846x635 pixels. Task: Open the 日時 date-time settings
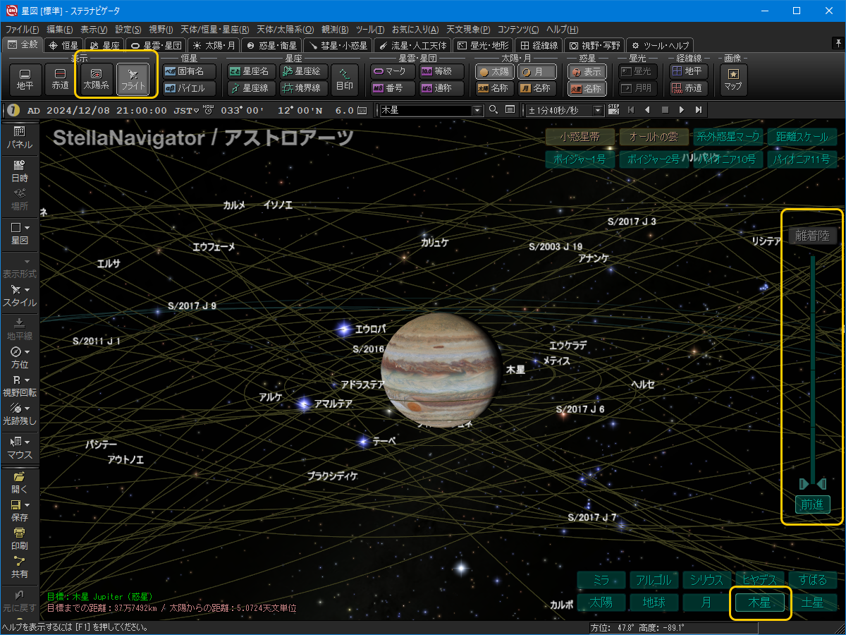point(19,171)
